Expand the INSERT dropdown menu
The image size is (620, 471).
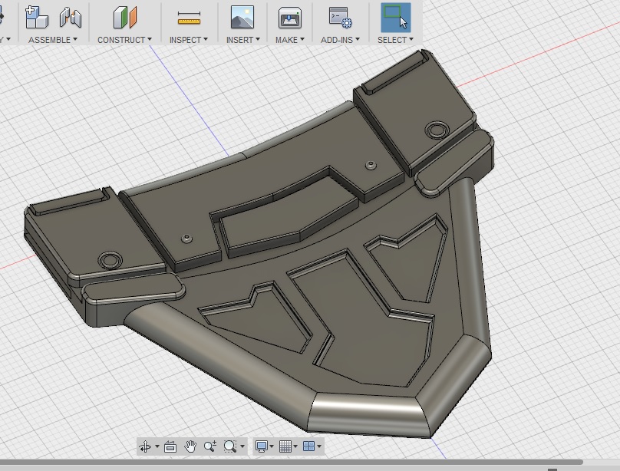242,40
